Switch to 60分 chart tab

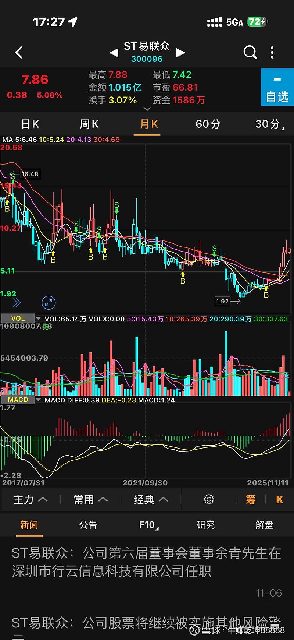click(x=208, y=124)
